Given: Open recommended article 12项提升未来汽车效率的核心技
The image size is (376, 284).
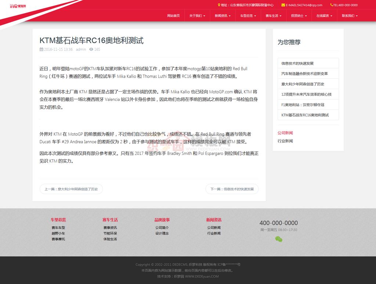Looking at the screenshot, I should pos(308,94).
